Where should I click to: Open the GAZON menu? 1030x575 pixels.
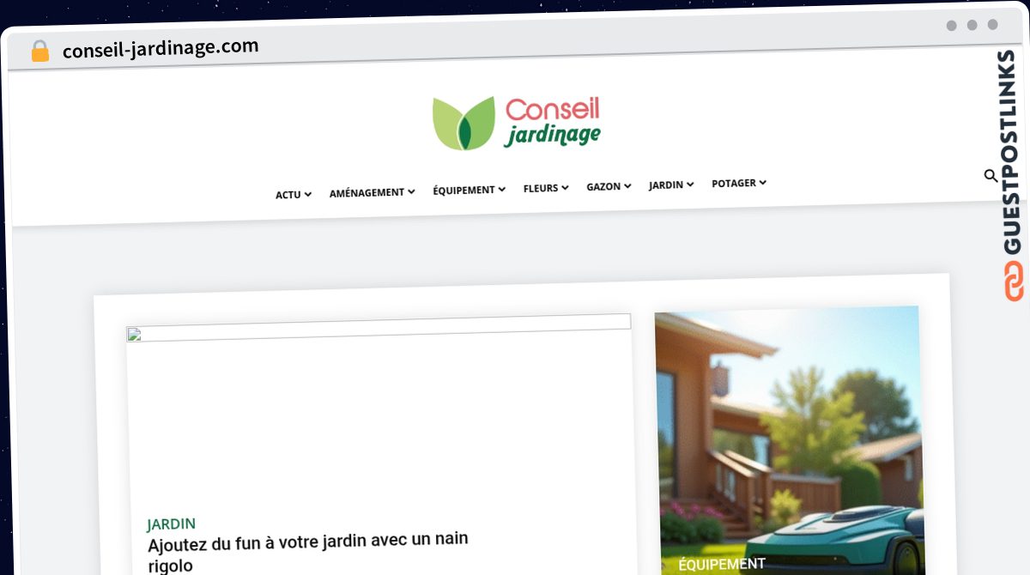point(609,186)
